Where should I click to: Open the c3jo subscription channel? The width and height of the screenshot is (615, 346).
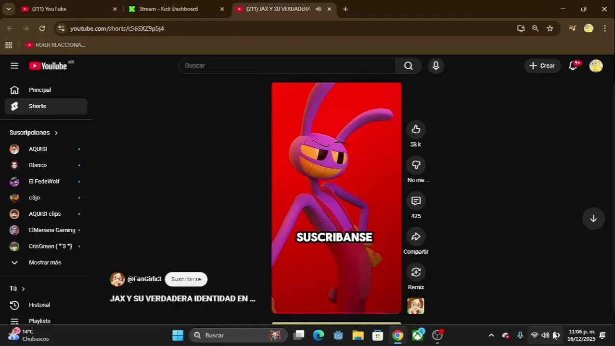[46, 198]
